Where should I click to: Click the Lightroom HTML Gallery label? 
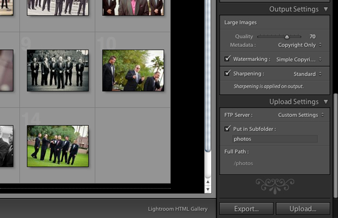[178, 209]
